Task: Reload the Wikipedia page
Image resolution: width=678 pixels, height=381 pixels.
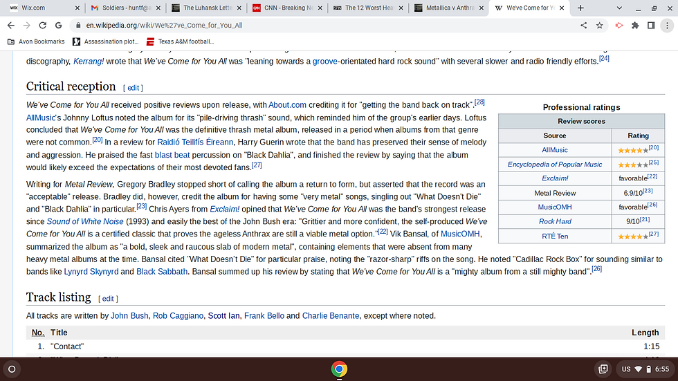Action: coord(42,26)
